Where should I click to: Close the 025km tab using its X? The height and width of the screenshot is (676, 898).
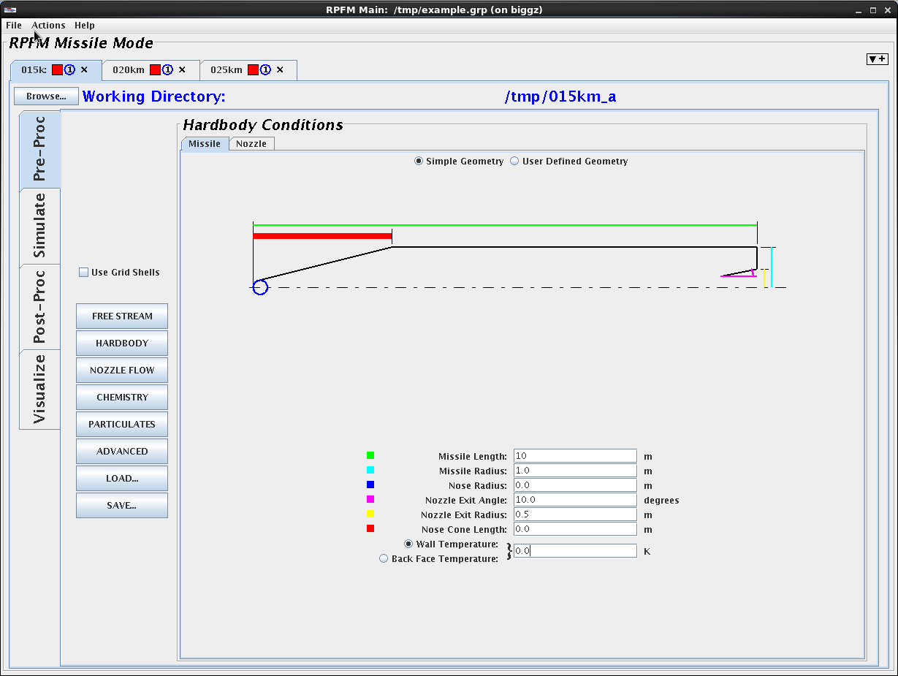[280, 70]
